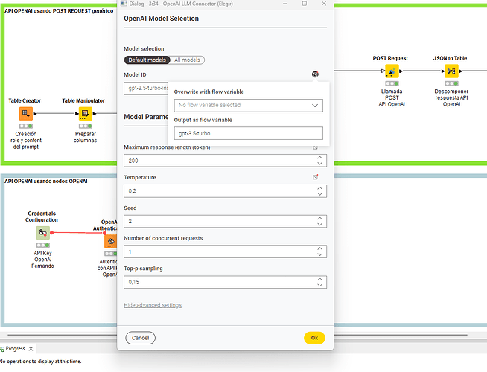The height and width of the screenshot is (372, 487).
Task: Select Default models option
Action: [x=147, y=60]
